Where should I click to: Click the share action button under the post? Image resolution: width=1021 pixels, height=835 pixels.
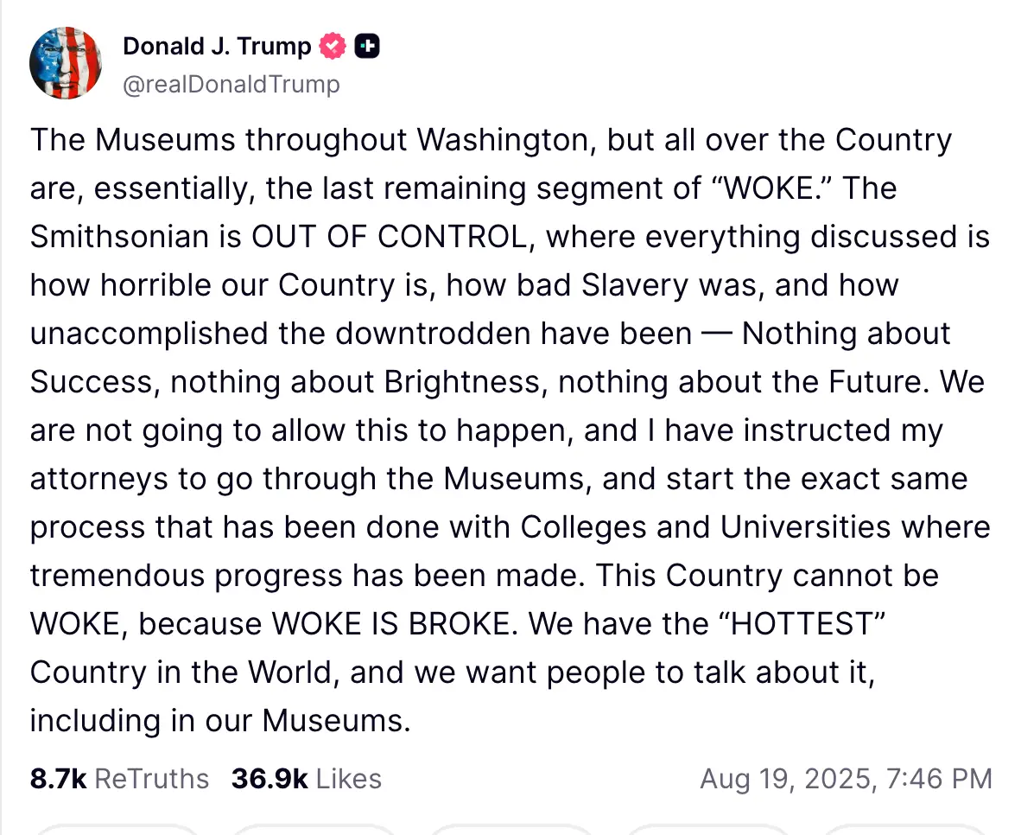coord(708,832)
